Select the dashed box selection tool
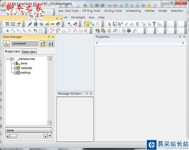189x150 pixels. [x=115, y=24]
